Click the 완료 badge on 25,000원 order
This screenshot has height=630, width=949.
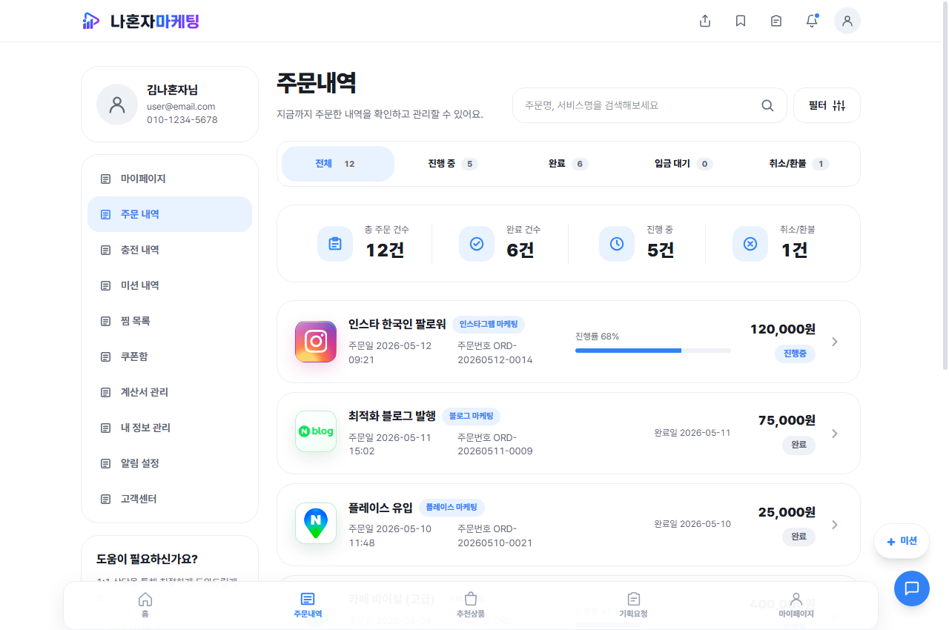pyautogui.click(x=798, y=537)
